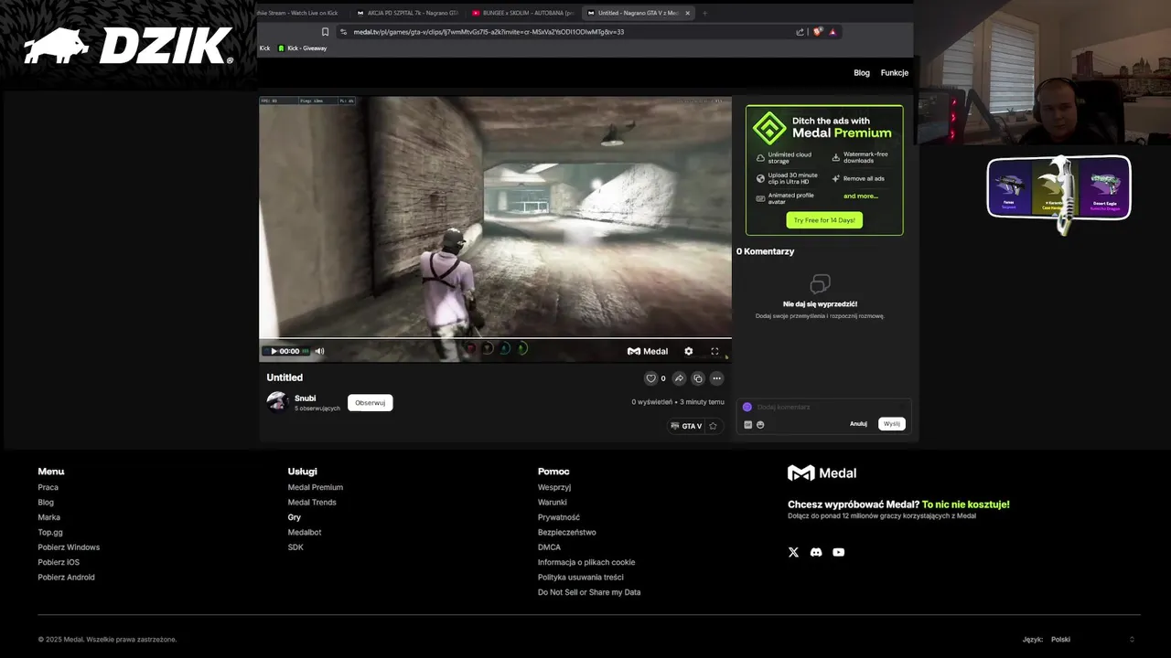
Task: Open the SDK footer link
Action: pos(295,547)
